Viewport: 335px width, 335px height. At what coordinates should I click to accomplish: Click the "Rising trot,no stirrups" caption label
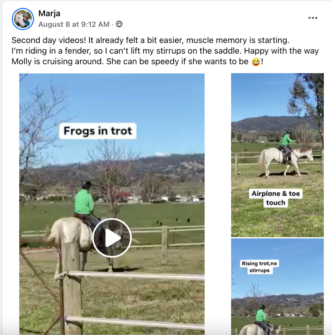click(259, 267)
